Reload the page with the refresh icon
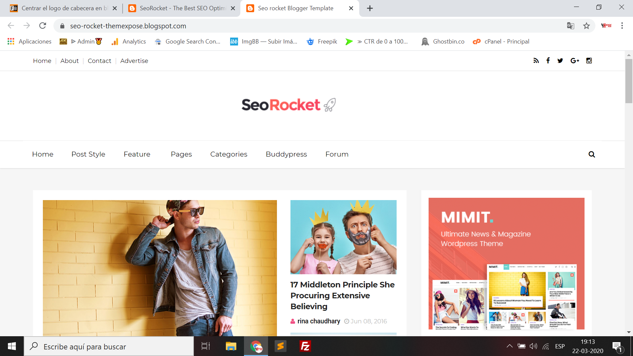This screenshot has height=356, width=633. click(43, 26)
